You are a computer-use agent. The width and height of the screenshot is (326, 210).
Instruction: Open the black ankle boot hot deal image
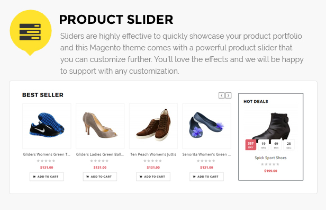(271, 126)
